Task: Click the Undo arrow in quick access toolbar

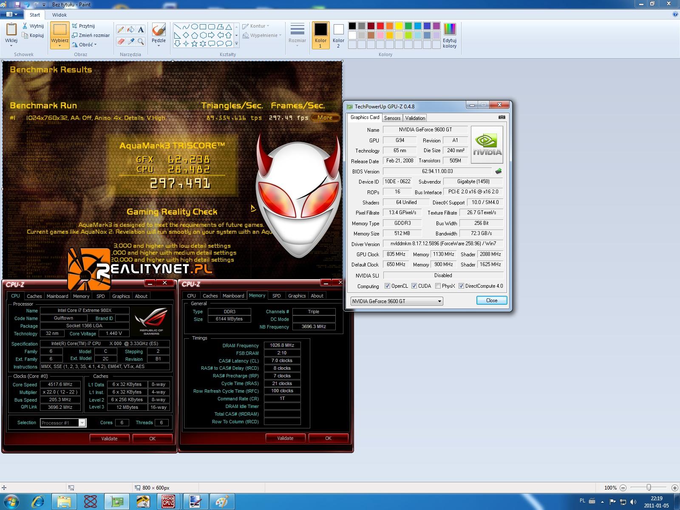Action: (27, 4)
